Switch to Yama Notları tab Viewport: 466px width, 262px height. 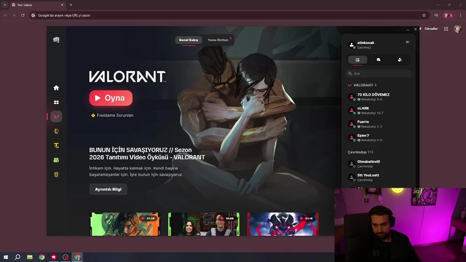coord(218,40)
